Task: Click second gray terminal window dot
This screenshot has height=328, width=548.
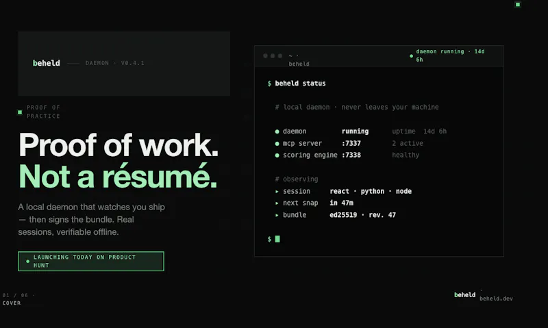Action: (x=273, y=56)
